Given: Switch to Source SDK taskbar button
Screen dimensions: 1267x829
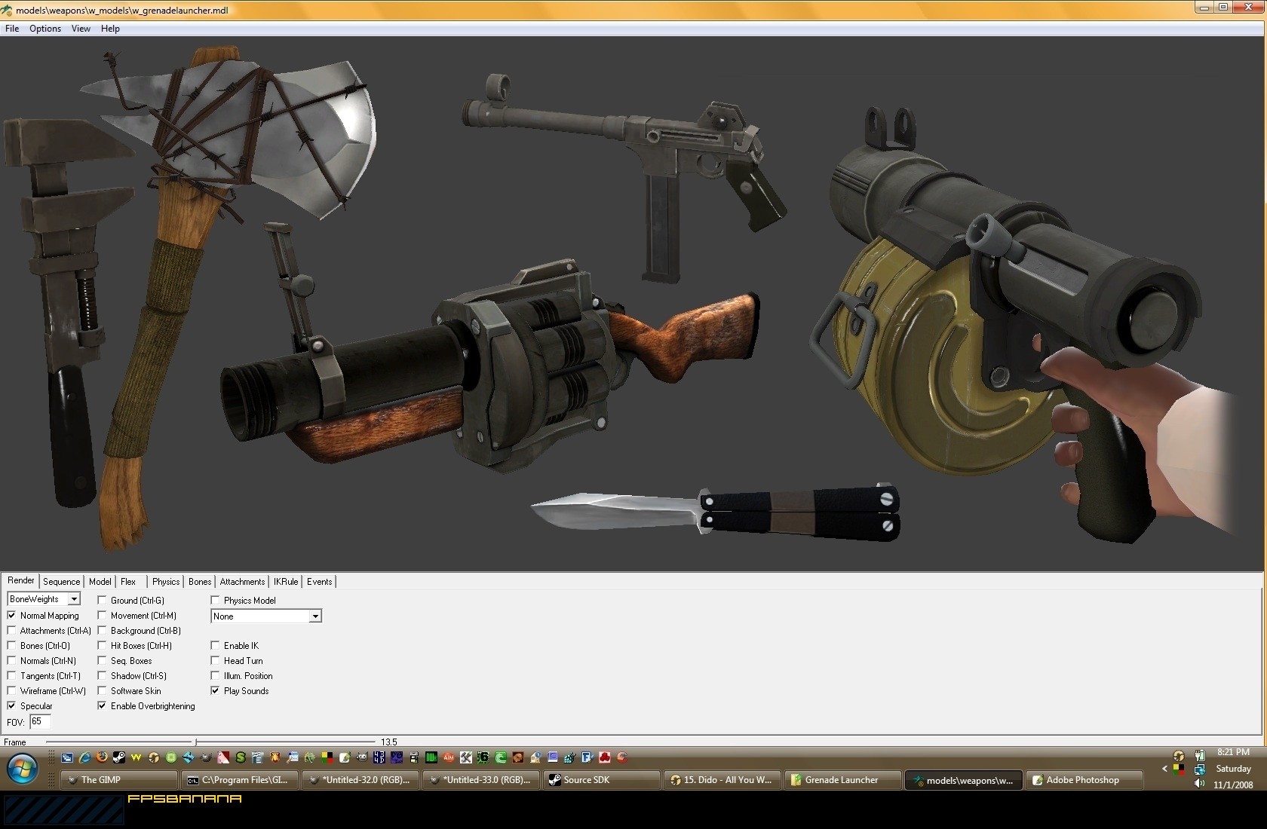Looking at the screenshot, I should [x=601, y=780].
